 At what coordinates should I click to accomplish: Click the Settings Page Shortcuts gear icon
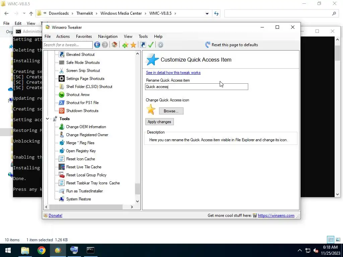(62, 79)
